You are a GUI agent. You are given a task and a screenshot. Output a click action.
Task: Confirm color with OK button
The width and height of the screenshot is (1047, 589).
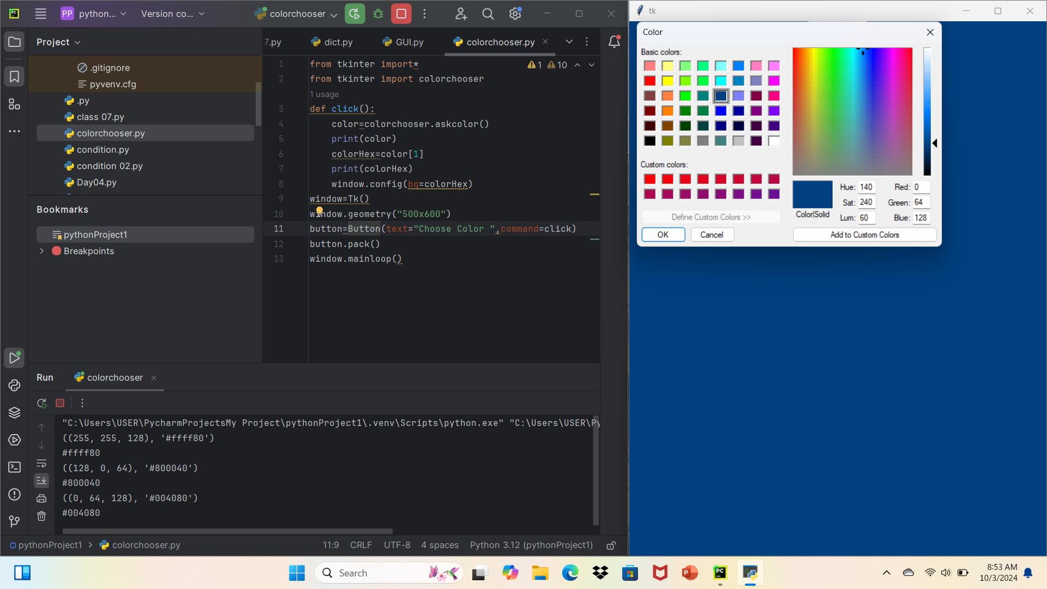click(x=663, y=235)
